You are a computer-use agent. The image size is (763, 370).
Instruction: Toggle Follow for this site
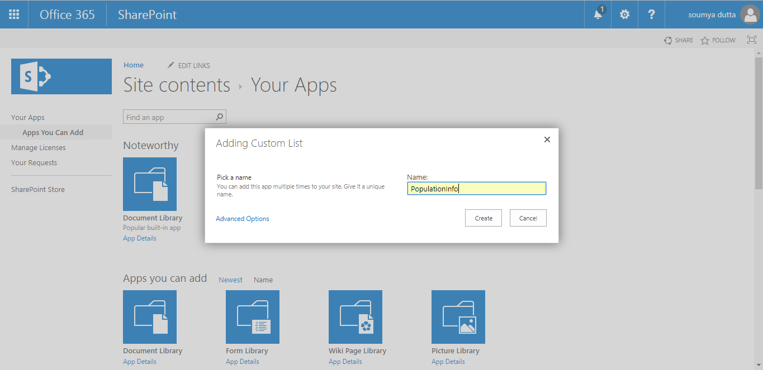pos(718,40)
